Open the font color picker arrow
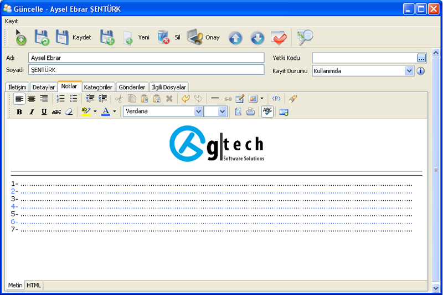 click(x=115, y=111)
